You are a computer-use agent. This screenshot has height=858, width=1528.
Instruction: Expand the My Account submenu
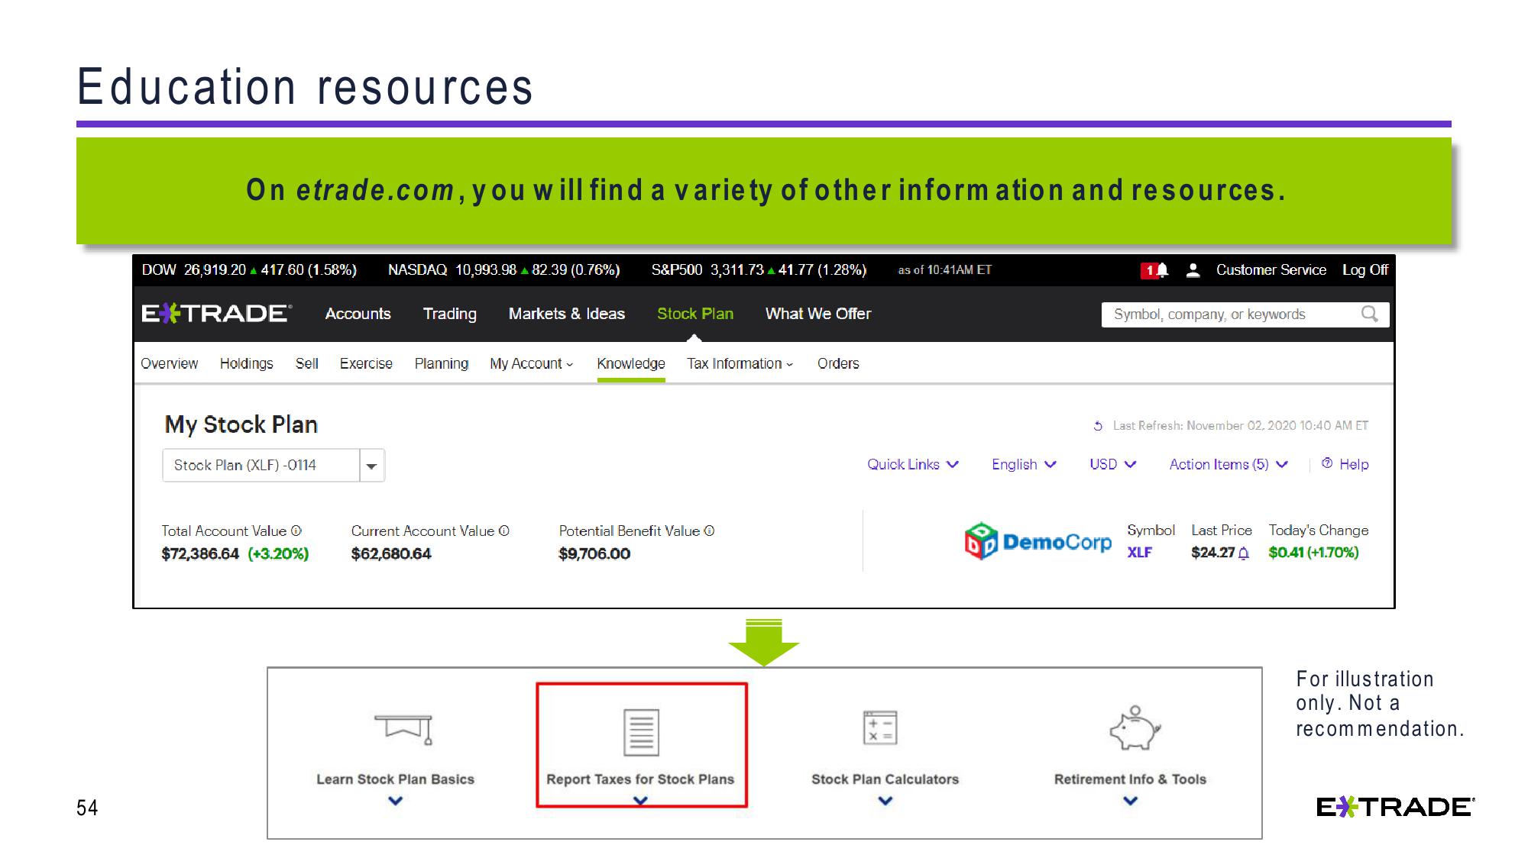(532, 364)
